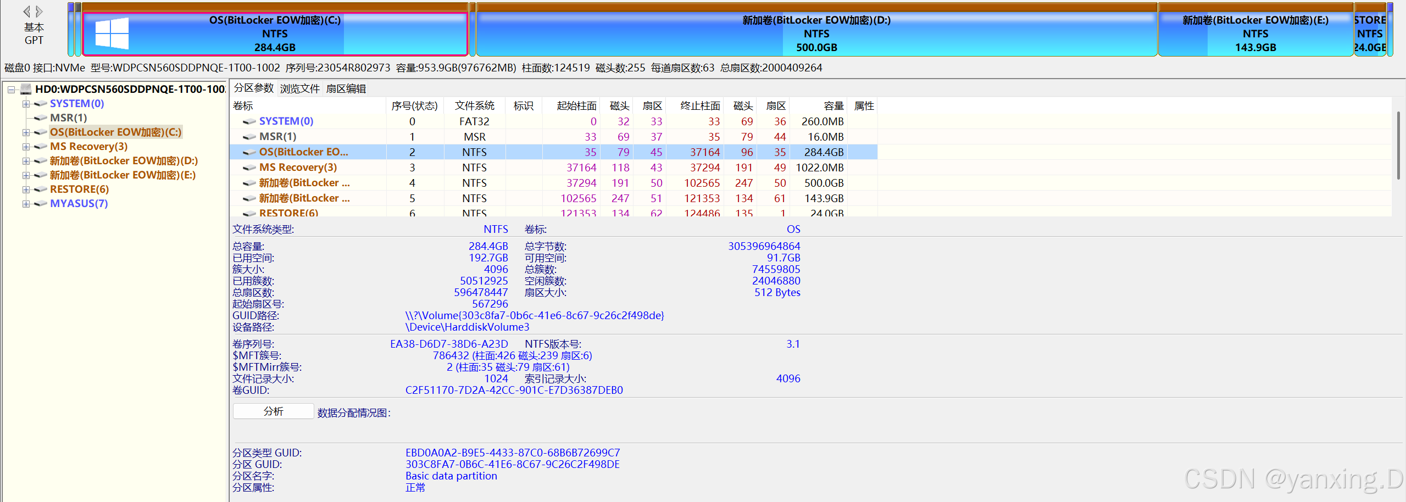This screenshot has width=1406, height=502.
Task: Switch to the 浏览文件 tab
Action: click(x=299, y=88)
